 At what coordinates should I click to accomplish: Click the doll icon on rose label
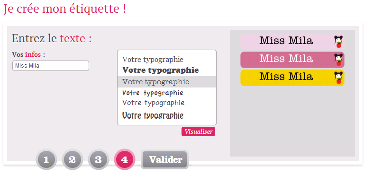[x=338, y=60]
